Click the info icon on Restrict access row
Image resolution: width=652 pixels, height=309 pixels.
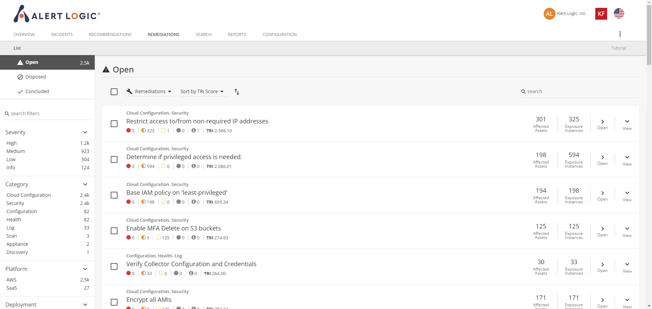193,131
